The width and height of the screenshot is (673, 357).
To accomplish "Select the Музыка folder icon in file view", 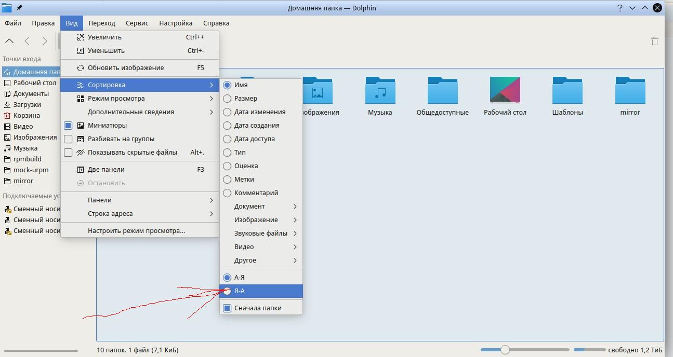I will [380, 91].
